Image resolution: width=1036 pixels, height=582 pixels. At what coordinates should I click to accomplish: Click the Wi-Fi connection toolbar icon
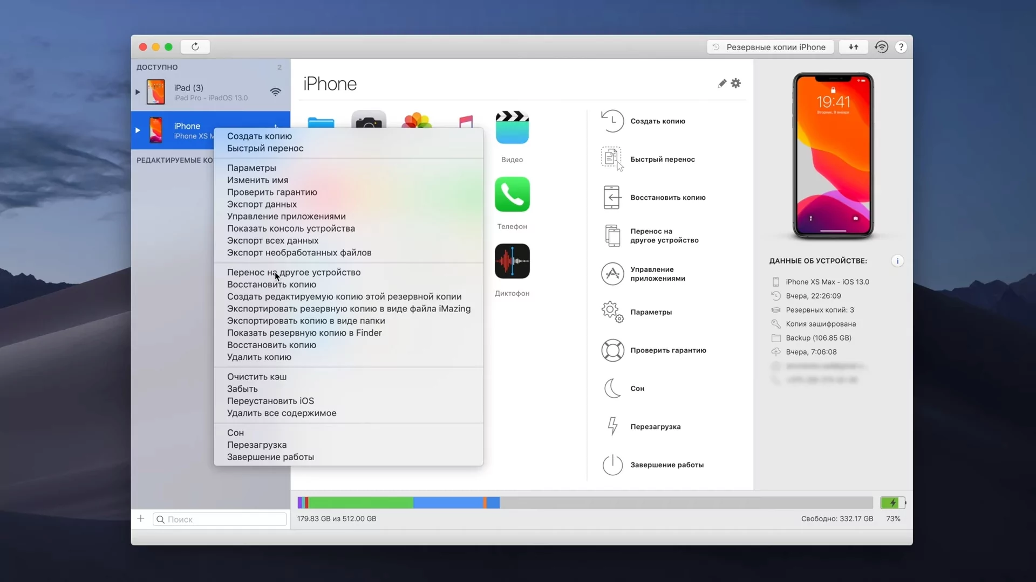pos(881,47)
